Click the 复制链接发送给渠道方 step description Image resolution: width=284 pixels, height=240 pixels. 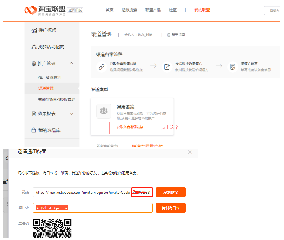point(192,70)
